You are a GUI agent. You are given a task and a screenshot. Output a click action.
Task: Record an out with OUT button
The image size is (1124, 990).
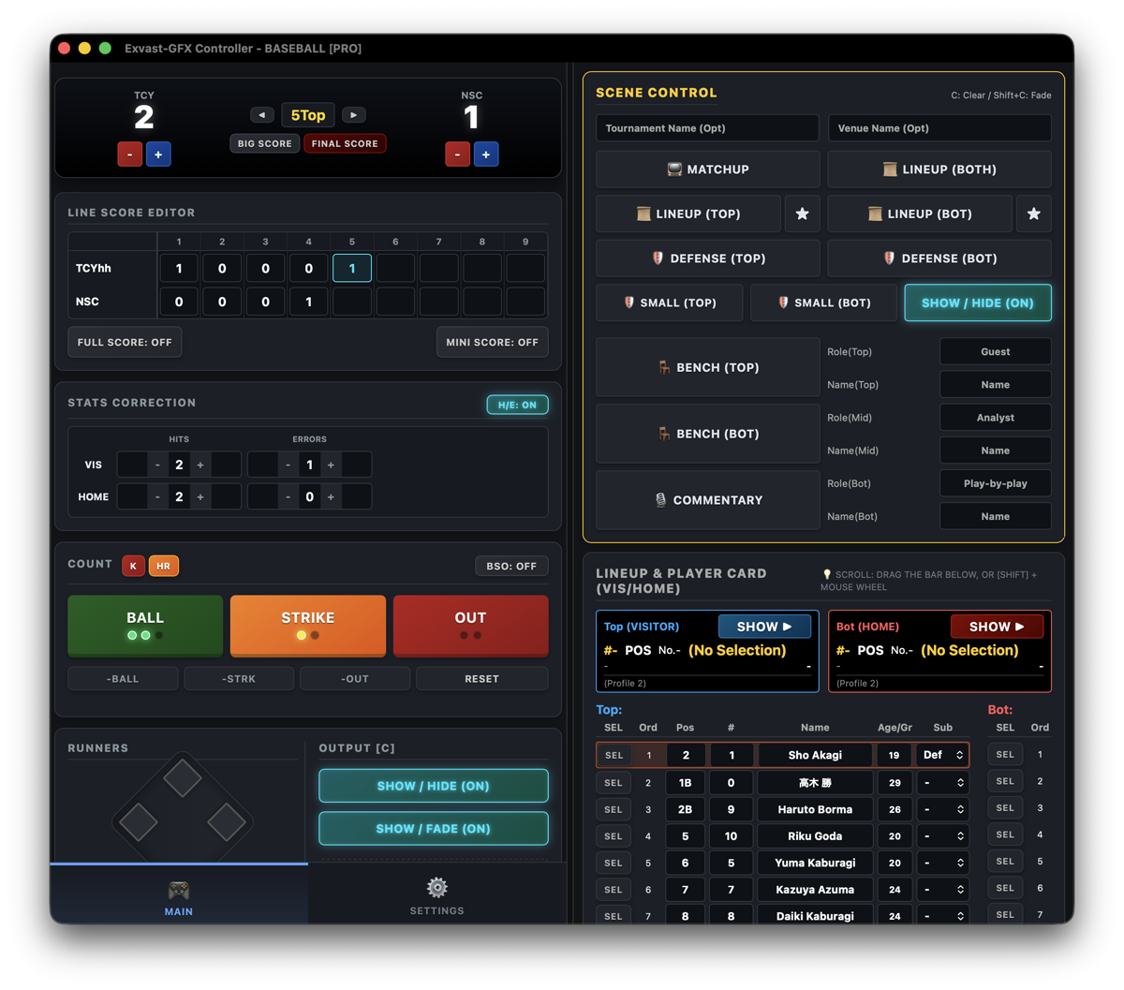coord(470,626)
